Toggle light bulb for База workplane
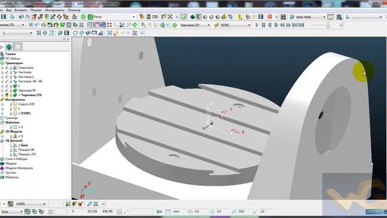This screenshot has width=387, height=218. (x=11, y=145)
